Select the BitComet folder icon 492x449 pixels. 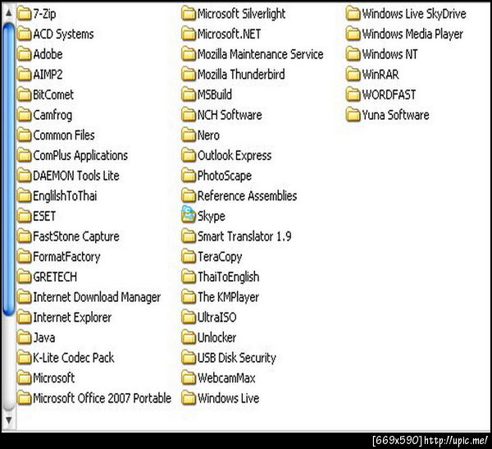pyautogui.click(x=24, y=95)
